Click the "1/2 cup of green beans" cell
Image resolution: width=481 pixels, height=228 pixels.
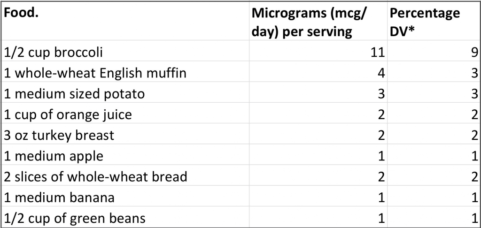(x=124, y=218)
